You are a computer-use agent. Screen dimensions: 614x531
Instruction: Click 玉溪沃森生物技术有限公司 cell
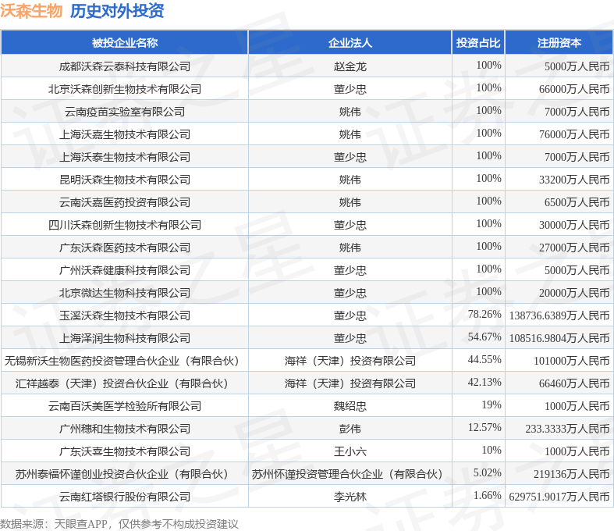[x=125, y=315]
